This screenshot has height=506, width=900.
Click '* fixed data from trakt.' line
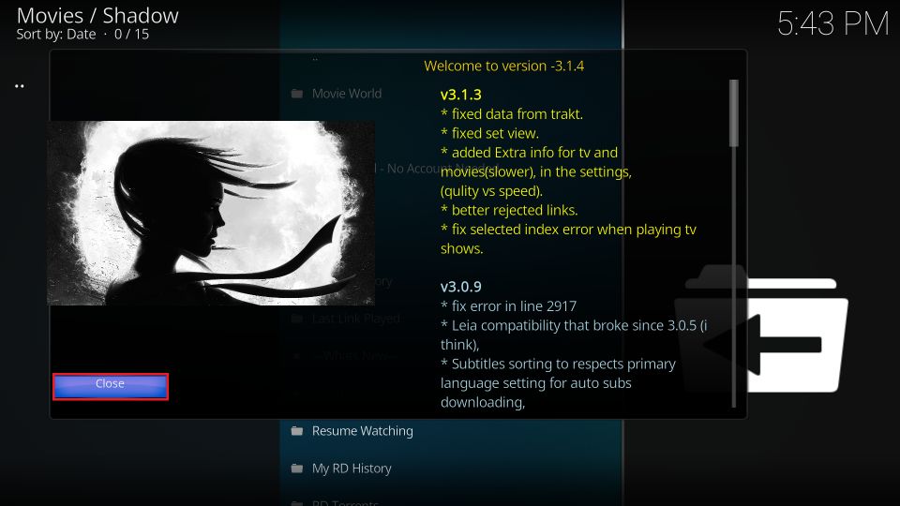click(512, 114)
